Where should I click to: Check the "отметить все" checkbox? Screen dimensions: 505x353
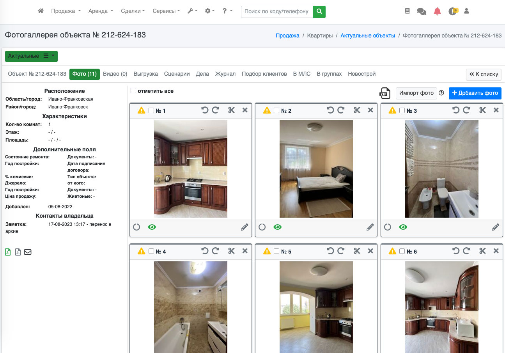[133, 91]
